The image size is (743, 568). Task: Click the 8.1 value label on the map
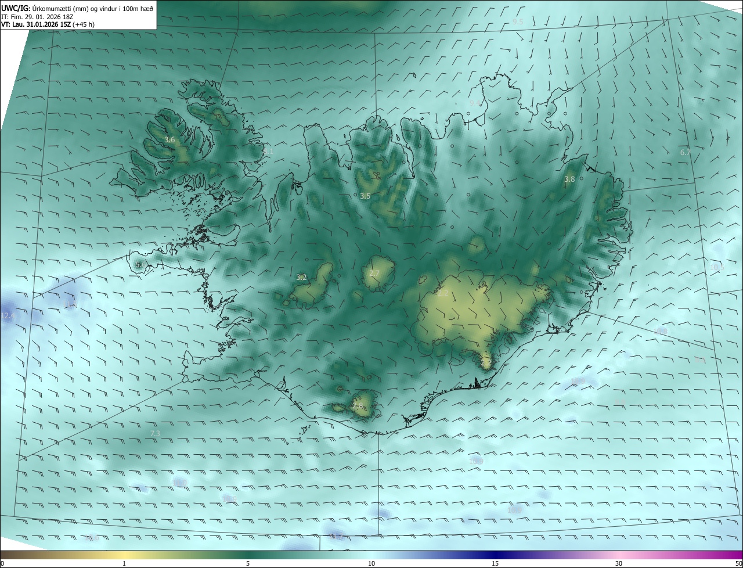[x=268, y=152]
